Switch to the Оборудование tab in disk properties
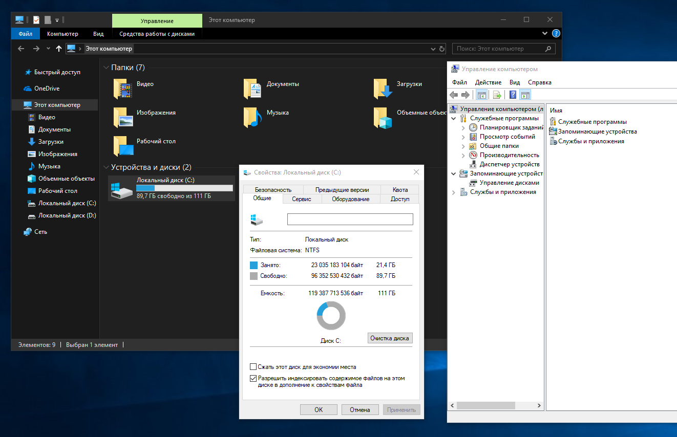This screenshot has width=677, height=437. 351,199
